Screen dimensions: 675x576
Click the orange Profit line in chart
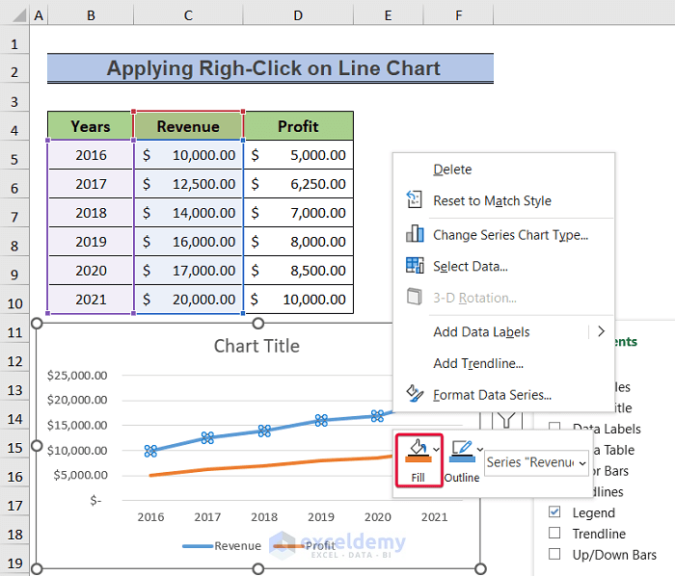(265, 466)
